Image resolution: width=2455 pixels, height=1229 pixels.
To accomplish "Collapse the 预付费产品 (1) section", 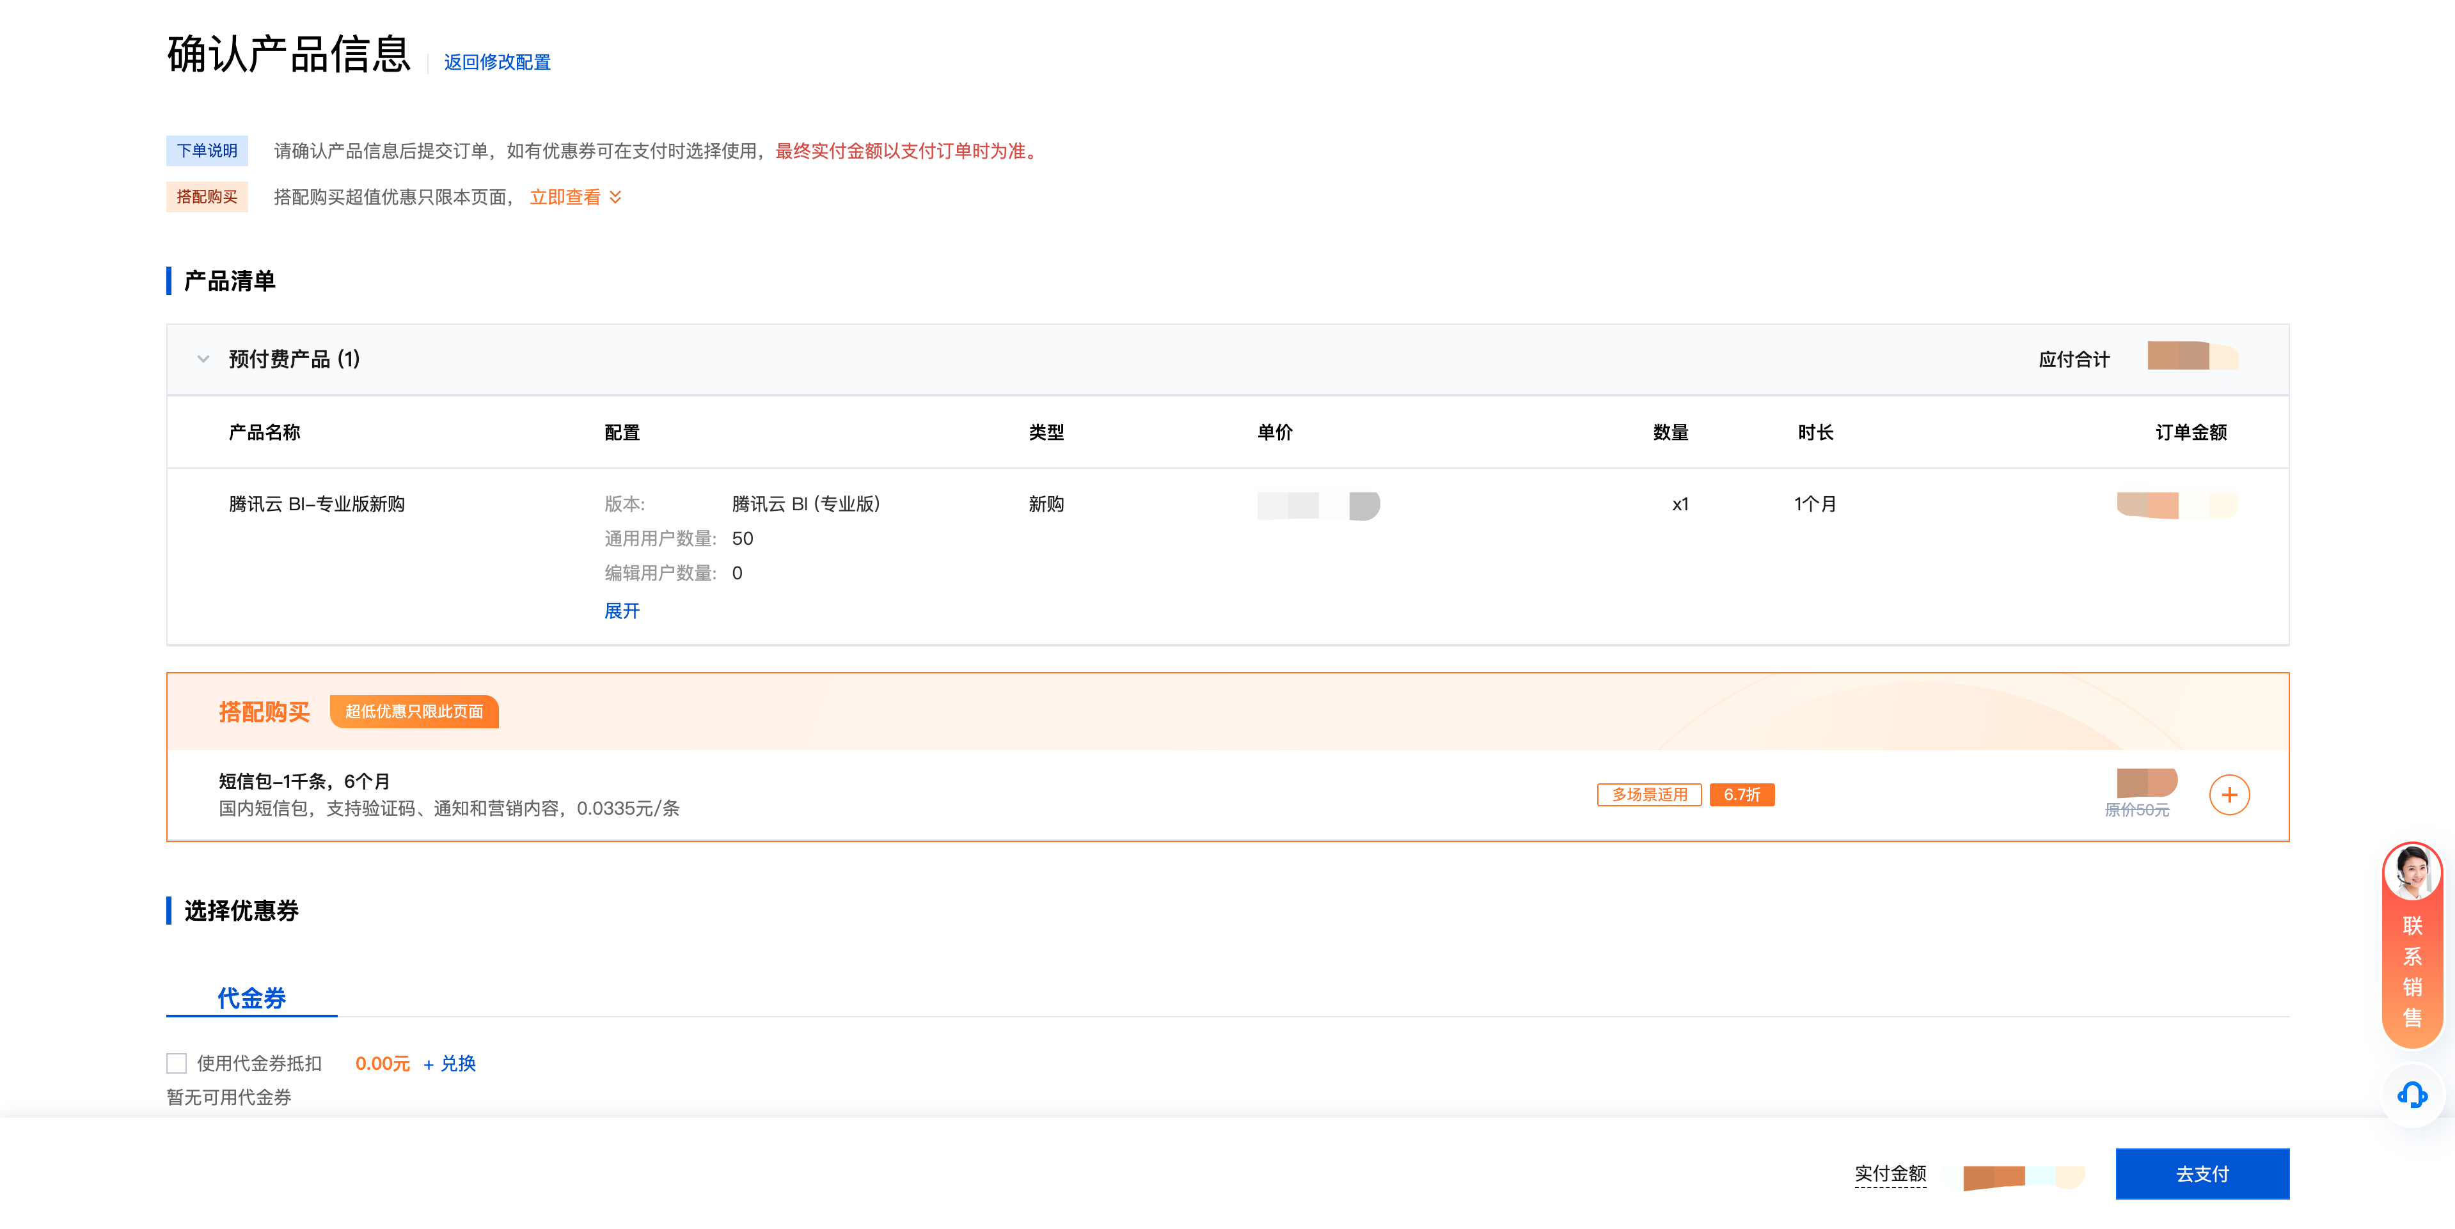I will pyautogui.click(x=203, y=359).
